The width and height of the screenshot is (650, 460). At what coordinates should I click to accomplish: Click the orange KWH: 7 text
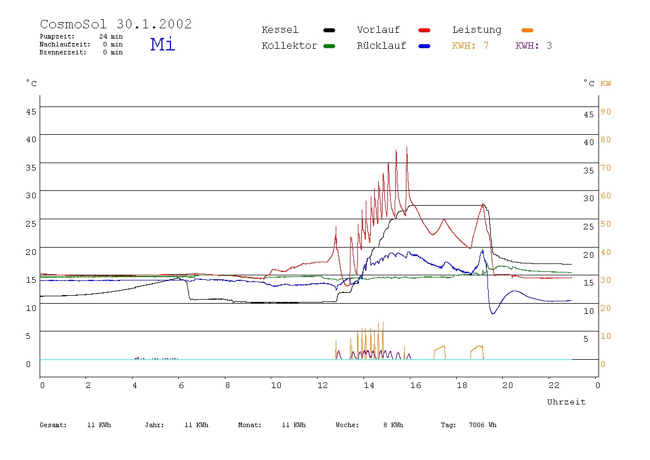click(471, 46)
